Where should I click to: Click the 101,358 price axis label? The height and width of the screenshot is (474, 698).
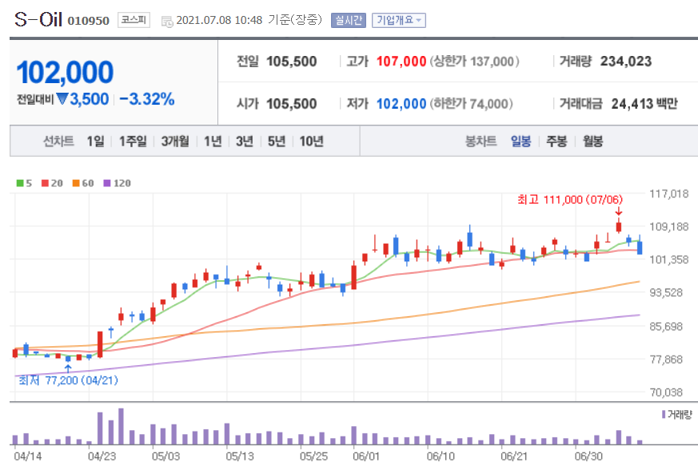point(669,260)
